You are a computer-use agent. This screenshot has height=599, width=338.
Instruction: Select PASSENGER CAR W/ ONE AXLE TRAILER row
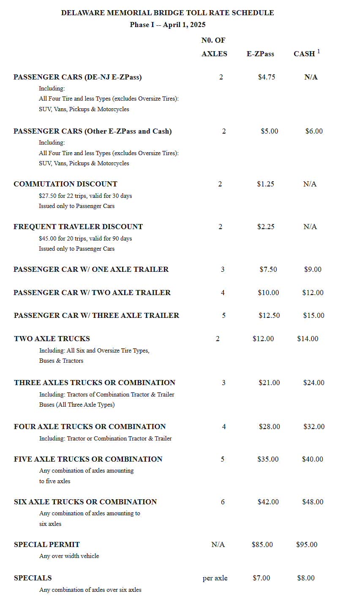click(x=169, y=269)
